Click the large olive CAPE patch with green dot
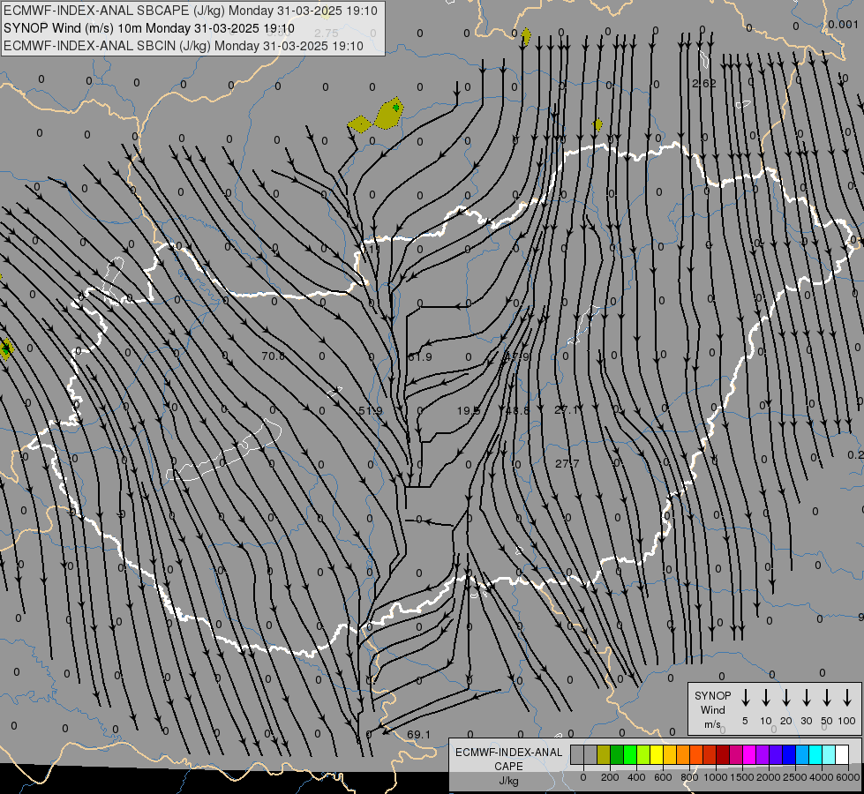Viewport: 864px width, 794px height. pyautogui.click(x=389, y=114)
